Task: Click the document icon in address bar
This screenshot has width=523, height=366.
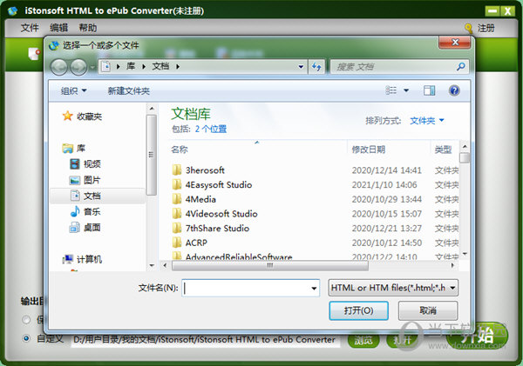Action: [x=105, y=67]
